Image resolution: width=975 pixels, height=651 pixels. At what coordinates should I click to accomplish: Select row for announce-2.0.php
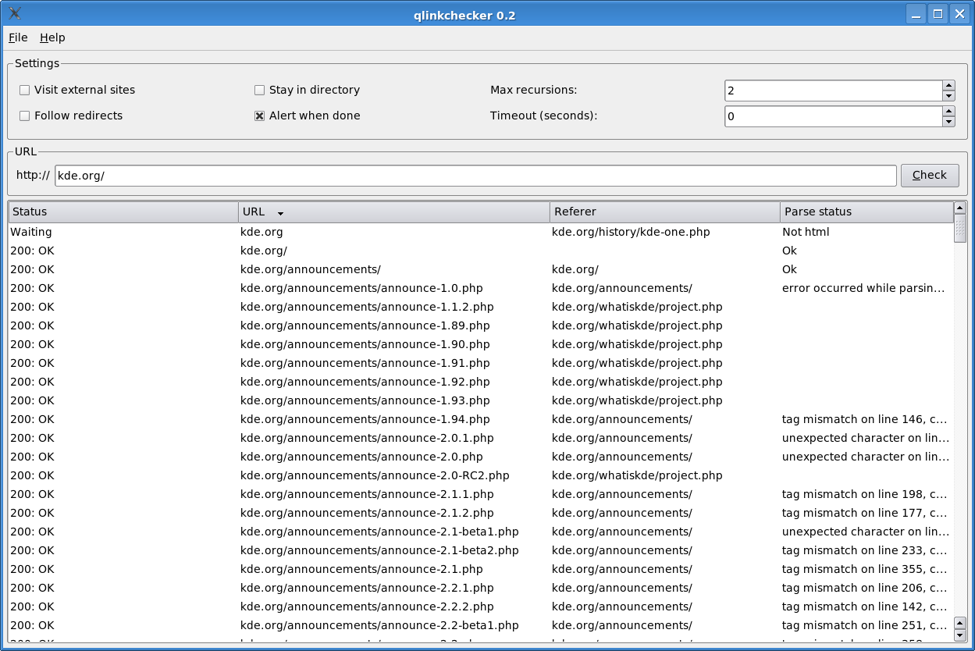(481, 457)
